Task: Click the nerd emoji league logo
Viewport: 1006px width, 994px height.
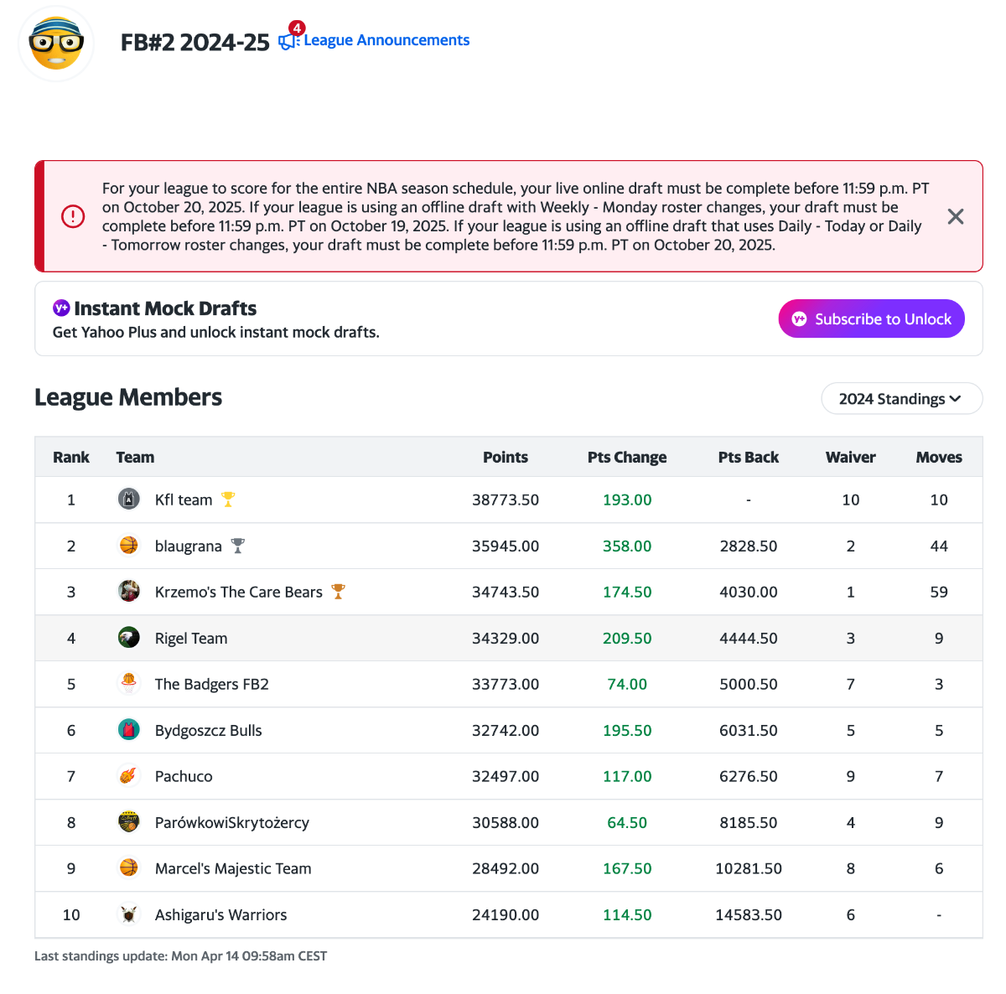Action: coord(56,44)
